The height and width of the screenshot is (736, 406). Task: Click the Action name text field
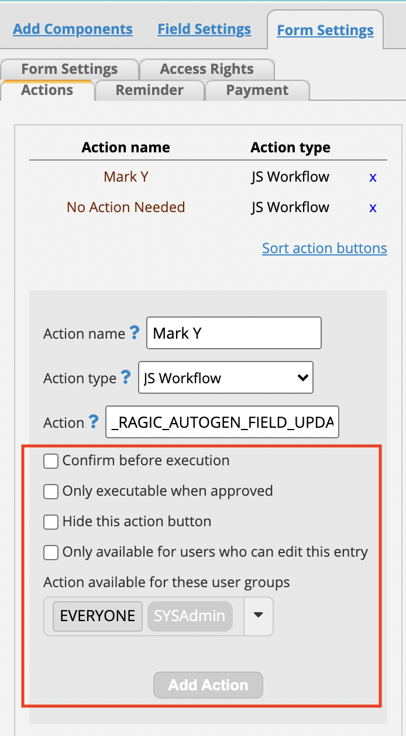pyautogui.click(x=234, y=333)
